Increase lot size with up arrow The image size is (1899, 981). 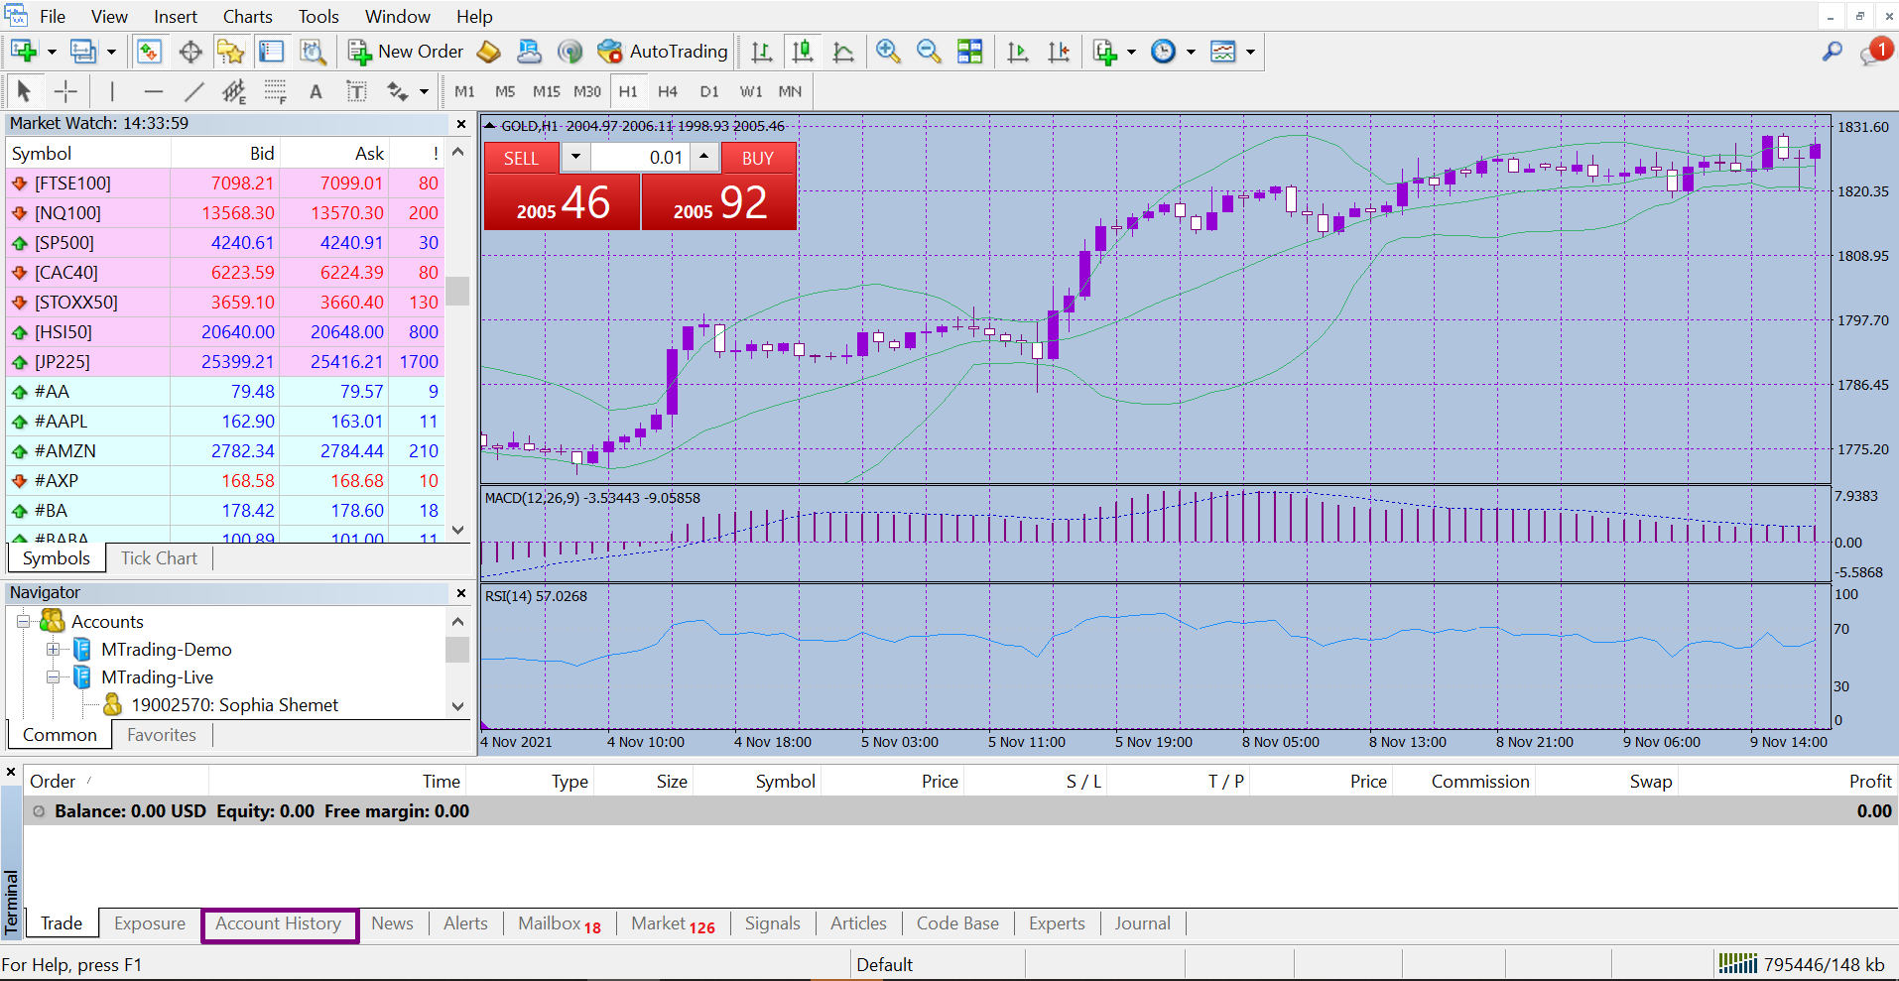point(703,157)
